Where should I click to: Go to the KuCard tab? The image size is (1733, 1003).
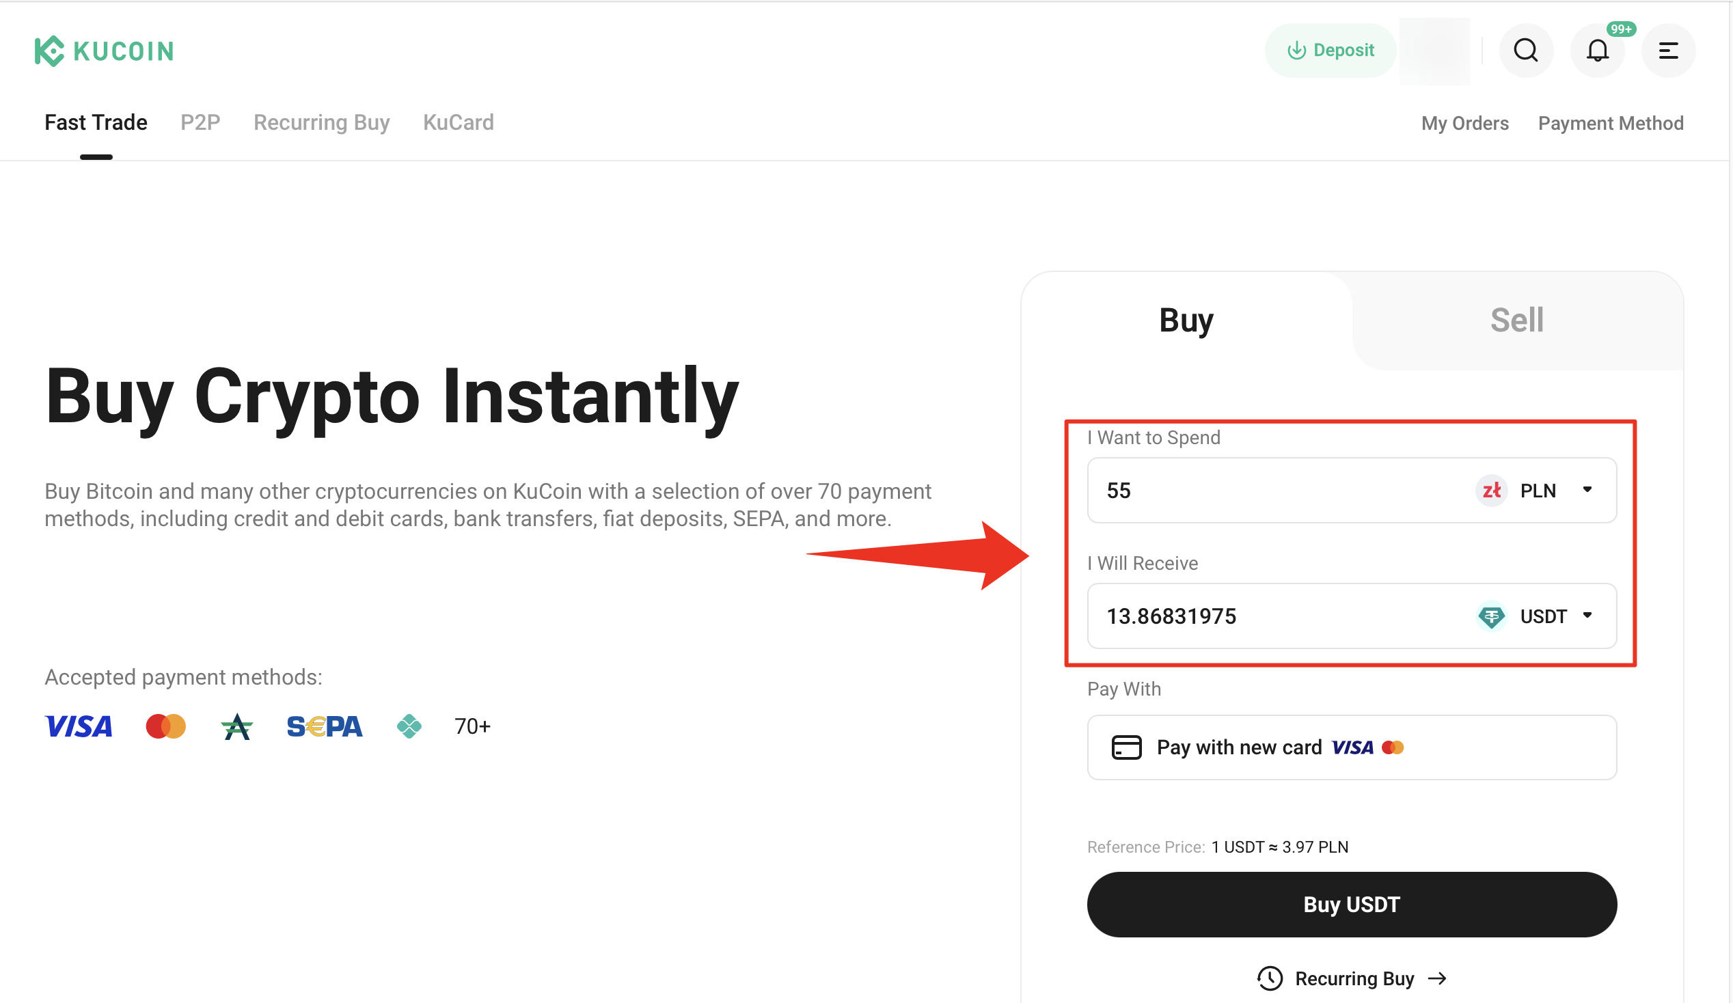tap(458, 122)
